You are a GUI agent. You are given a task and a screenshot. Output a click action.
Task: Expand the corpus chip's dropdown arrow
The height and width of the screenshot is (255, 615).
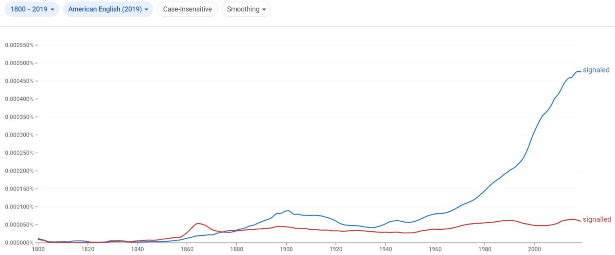tap(147, 9)
